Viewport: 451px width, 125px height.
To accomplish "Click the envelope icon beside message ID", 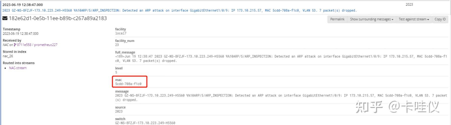I will pos(5,18).
